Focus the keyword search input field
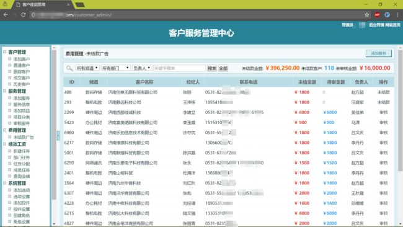The height and width of the screenshot is (227, 403). pyautogui.click(x=179, y=68)
